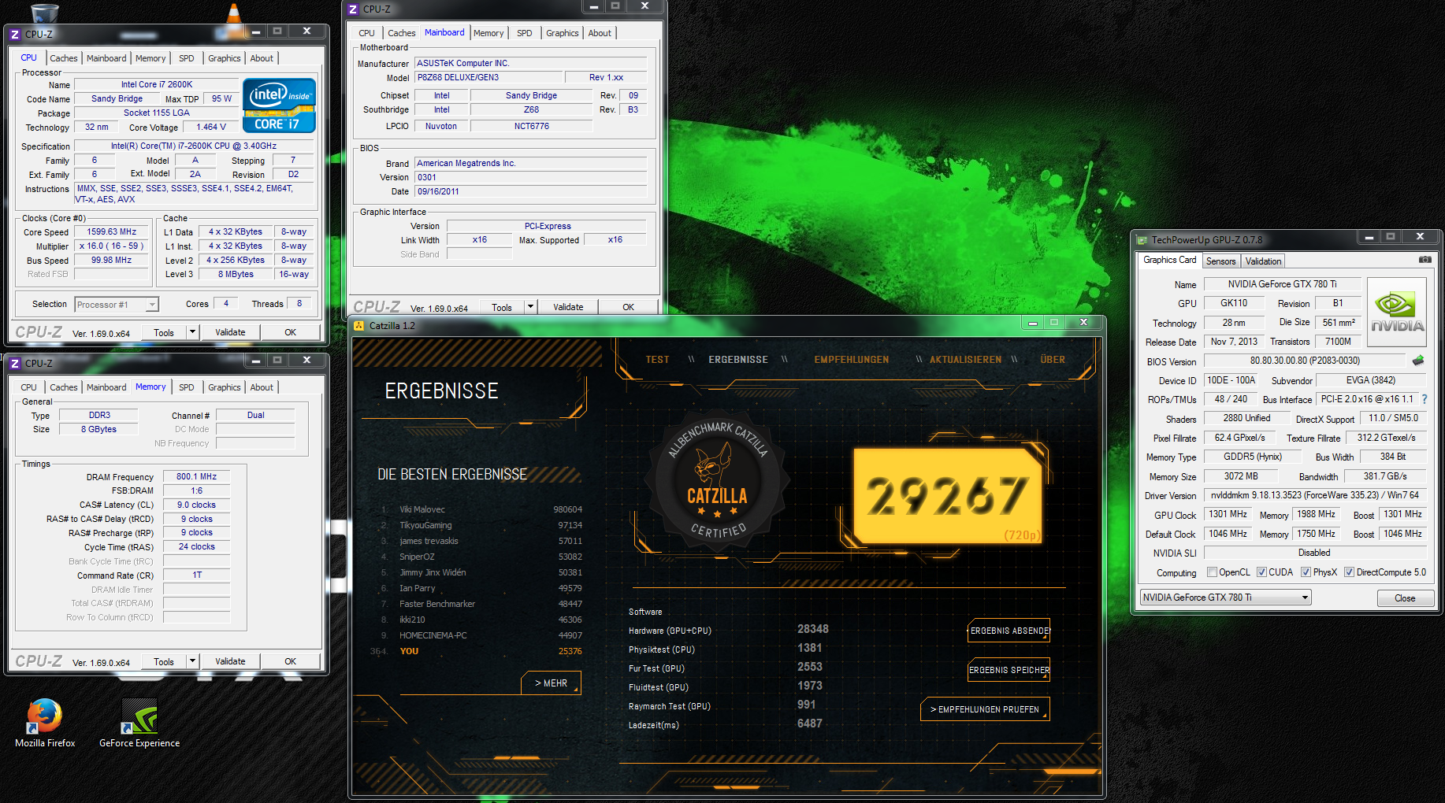Select the ÜBER tab in Catzilla
Image resolution: width=1445 pixels, height=803 pixels.
[x=1052, y=360]
